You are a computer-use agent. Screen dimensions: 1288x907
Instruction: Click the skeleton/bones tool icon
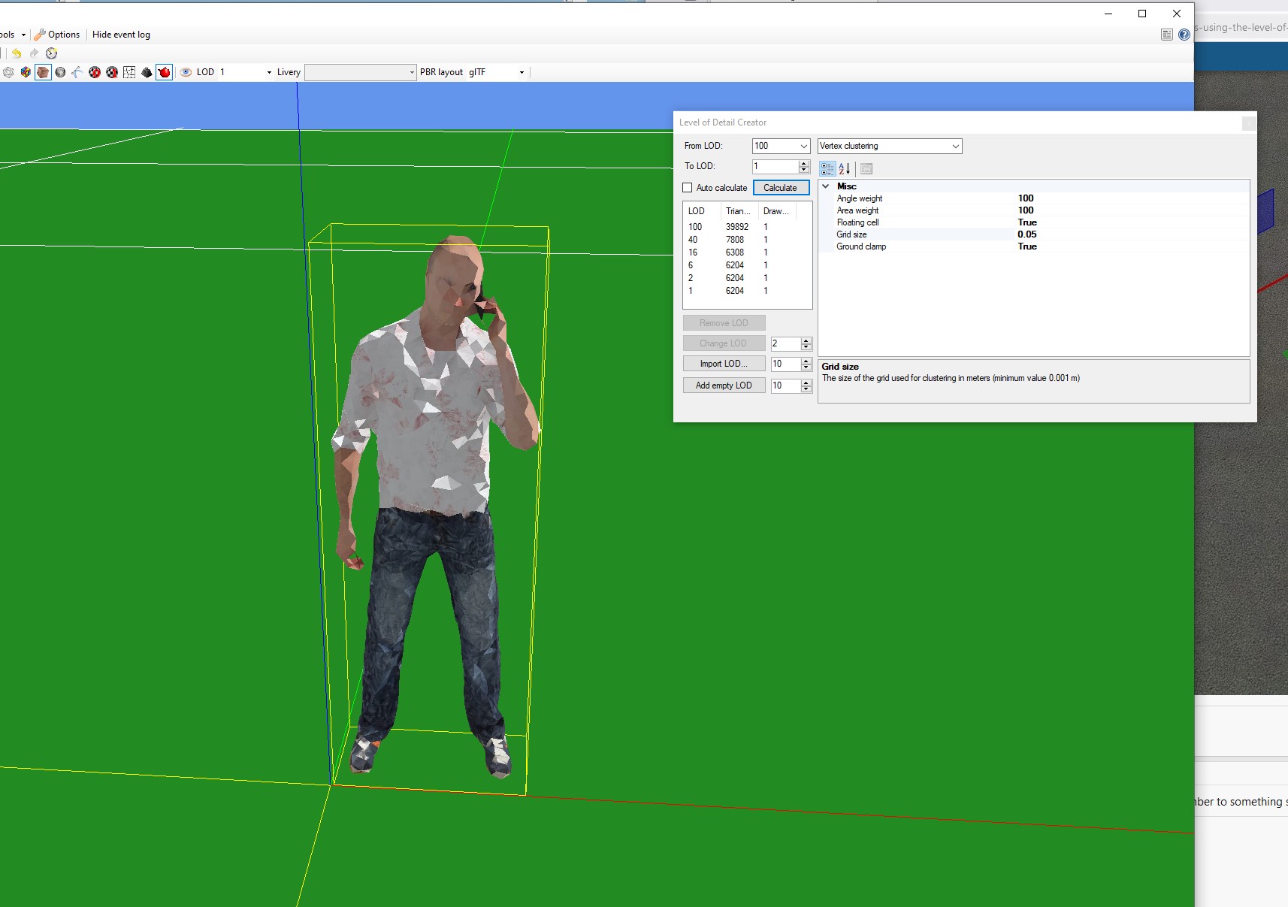point(77,72)
